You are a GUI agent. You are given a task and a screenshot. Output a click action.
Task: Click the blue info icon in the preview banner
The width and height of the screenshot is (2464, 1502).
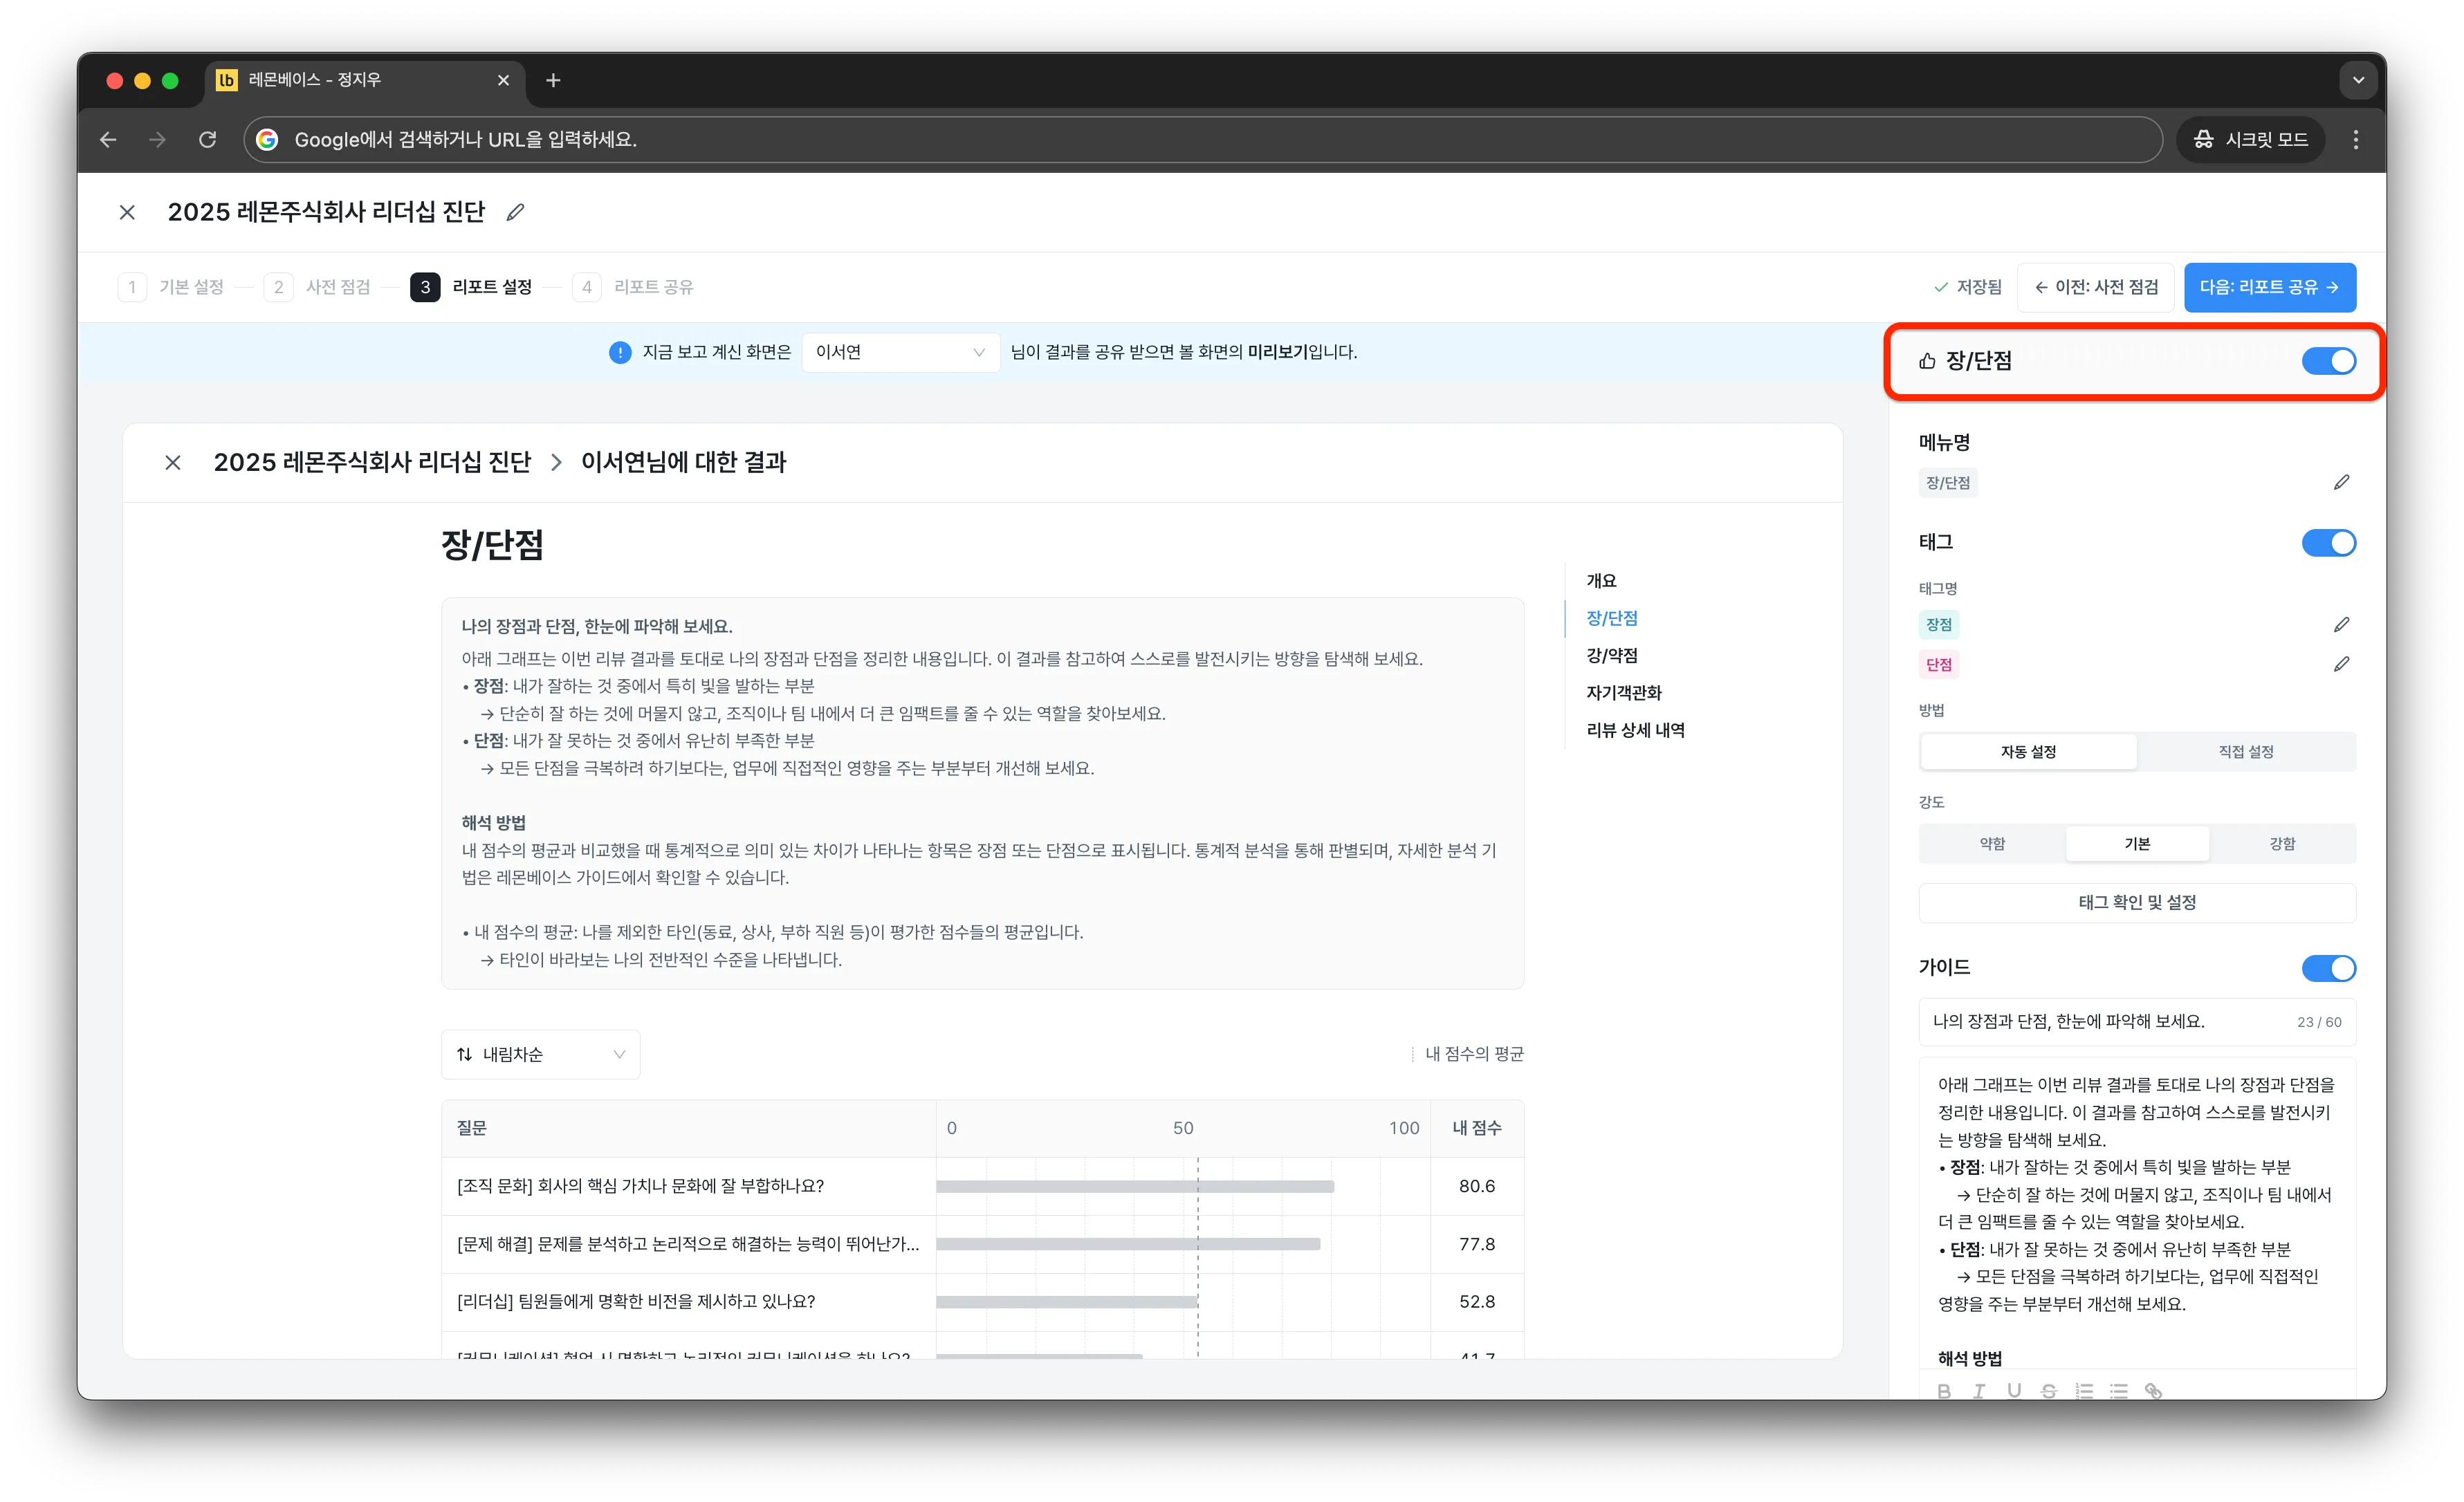point(620,352)
